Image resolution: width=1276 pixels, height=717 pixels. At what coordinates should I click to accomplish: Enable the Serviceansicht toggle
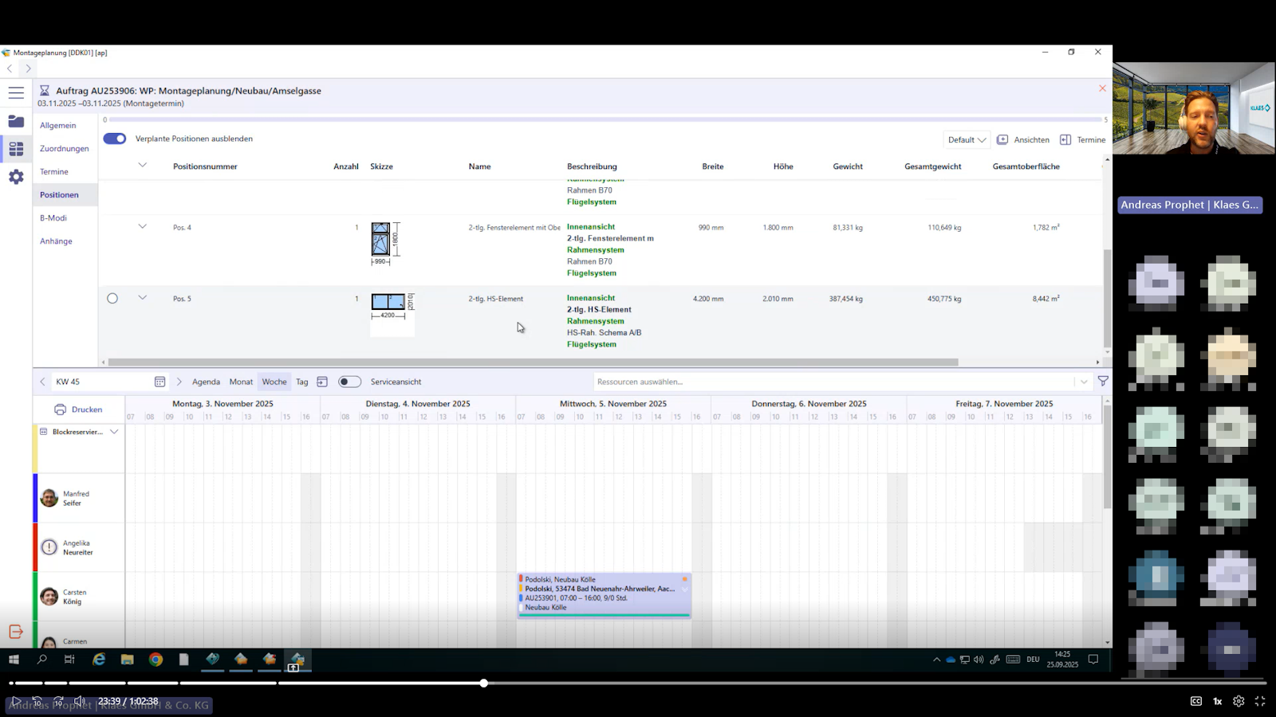[x=349, y=382]
